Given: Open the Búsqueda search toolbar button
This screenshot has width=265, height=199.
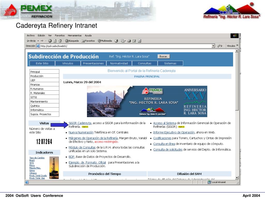Looking at the screenshot, I should pyautogui.click(x=72, y=41).
